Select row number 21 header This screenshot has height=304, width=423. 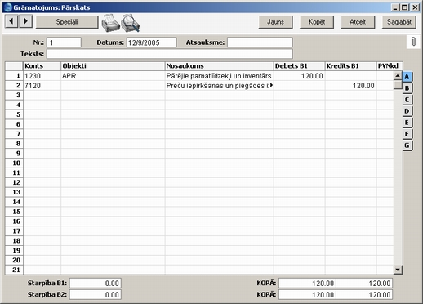[14, 270]
